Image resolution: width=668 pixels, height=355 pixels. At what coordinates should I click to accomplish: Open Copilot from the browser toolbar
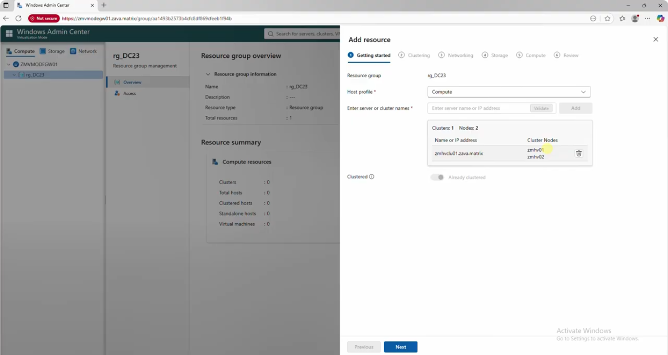tap(660, 18)
